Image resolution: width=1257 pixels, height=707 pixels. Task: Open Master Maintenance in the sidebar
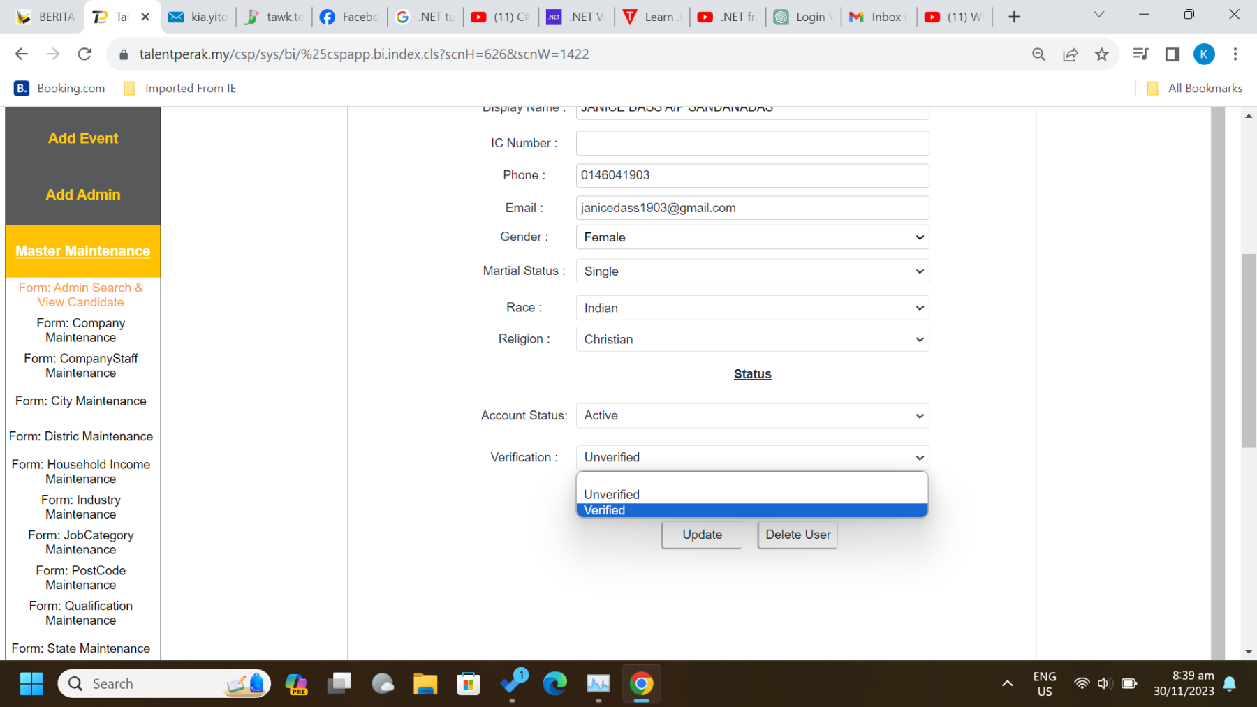click(82, 251)
